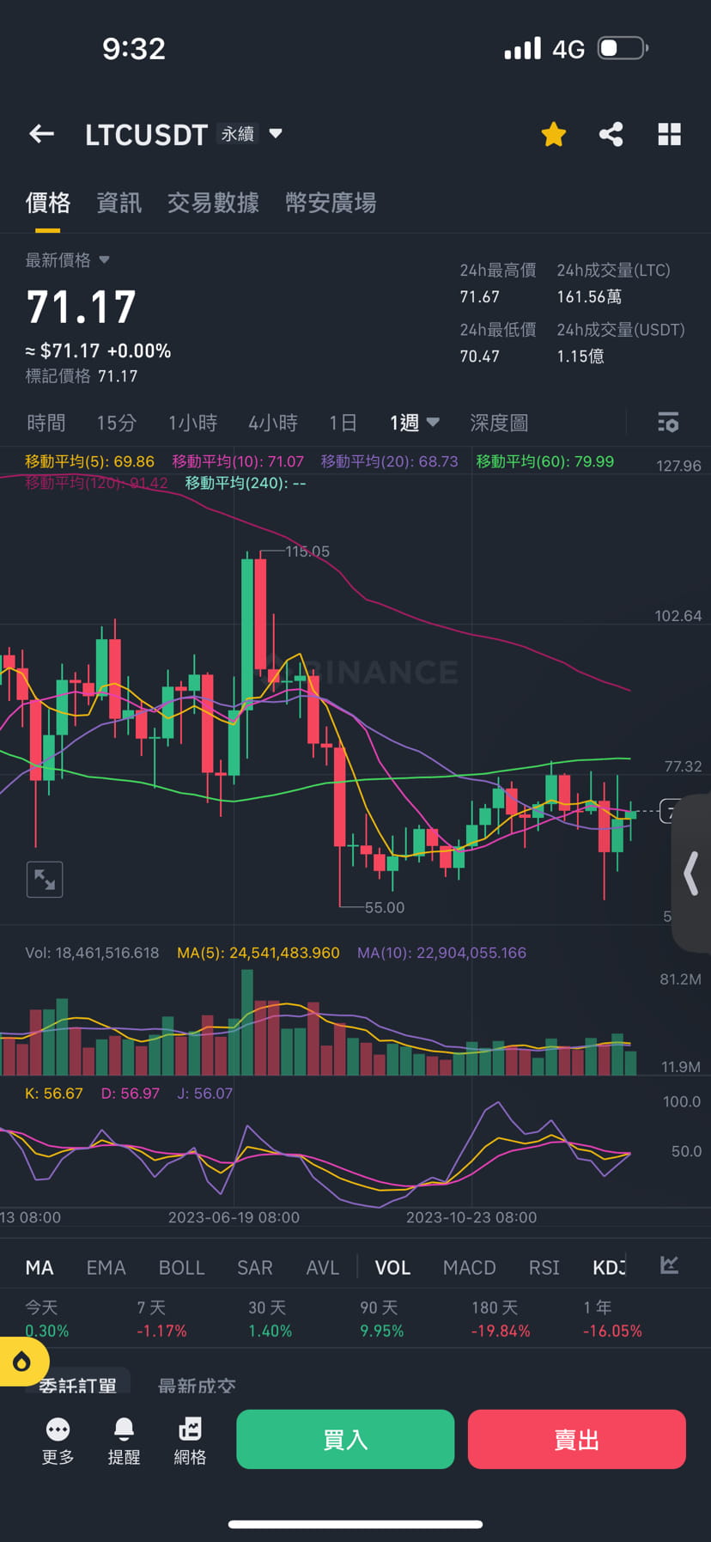Viewport: 711px width, 1542px height.
Task: Tap the favorite star for LTCUSDT
Action: 553,134
